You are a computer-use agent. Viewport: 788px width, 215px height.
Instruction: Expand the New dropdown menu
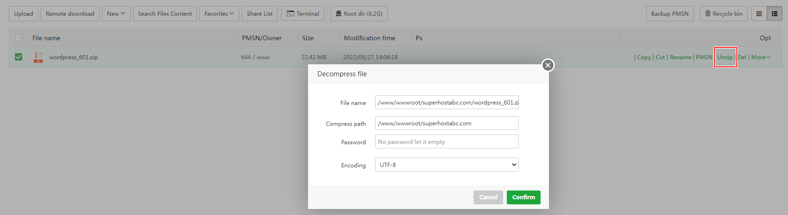[x=116, y=14]
